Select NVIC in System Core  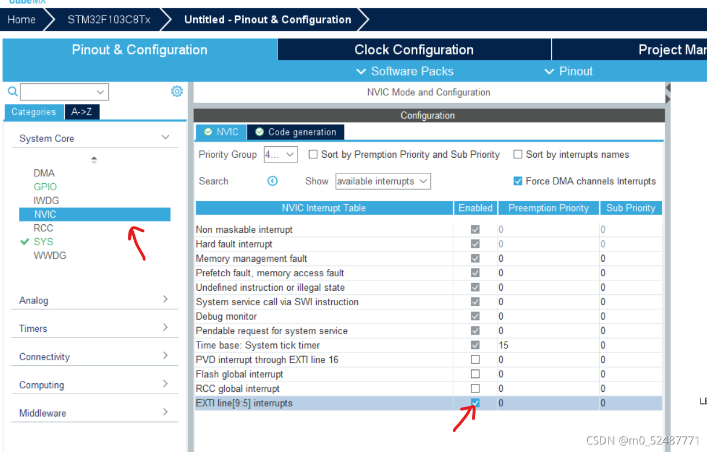coord(95,214)
